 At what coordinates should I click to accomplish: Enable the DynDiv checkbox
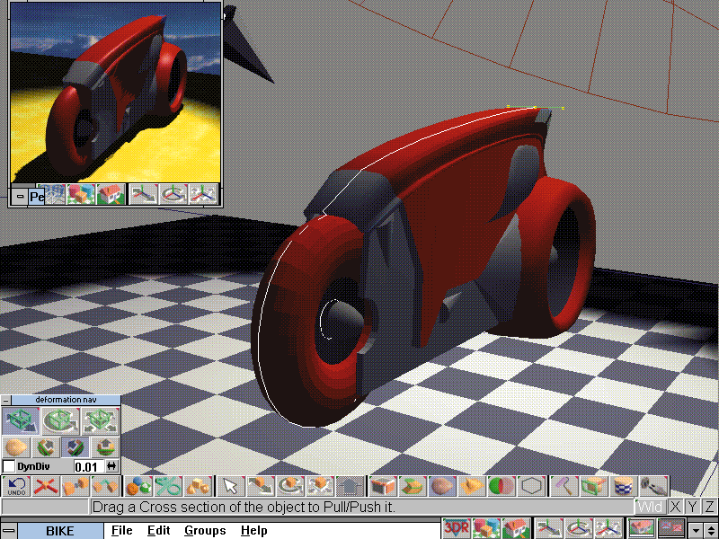(x=9, y=466)
